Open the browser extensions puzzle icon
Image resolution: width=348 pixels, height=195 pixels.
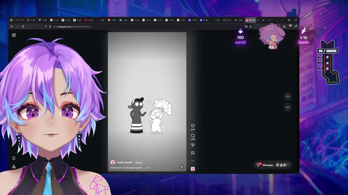coord(284,27)
